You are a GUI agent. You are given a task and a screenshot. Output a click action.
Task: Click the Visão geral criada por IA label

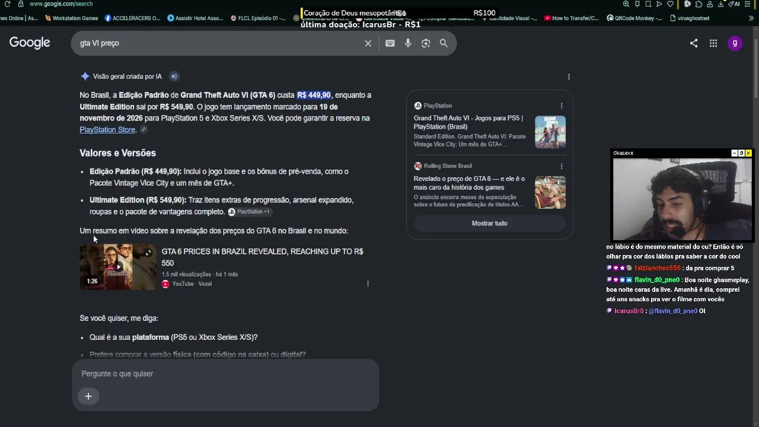click(x=127, y=77)
